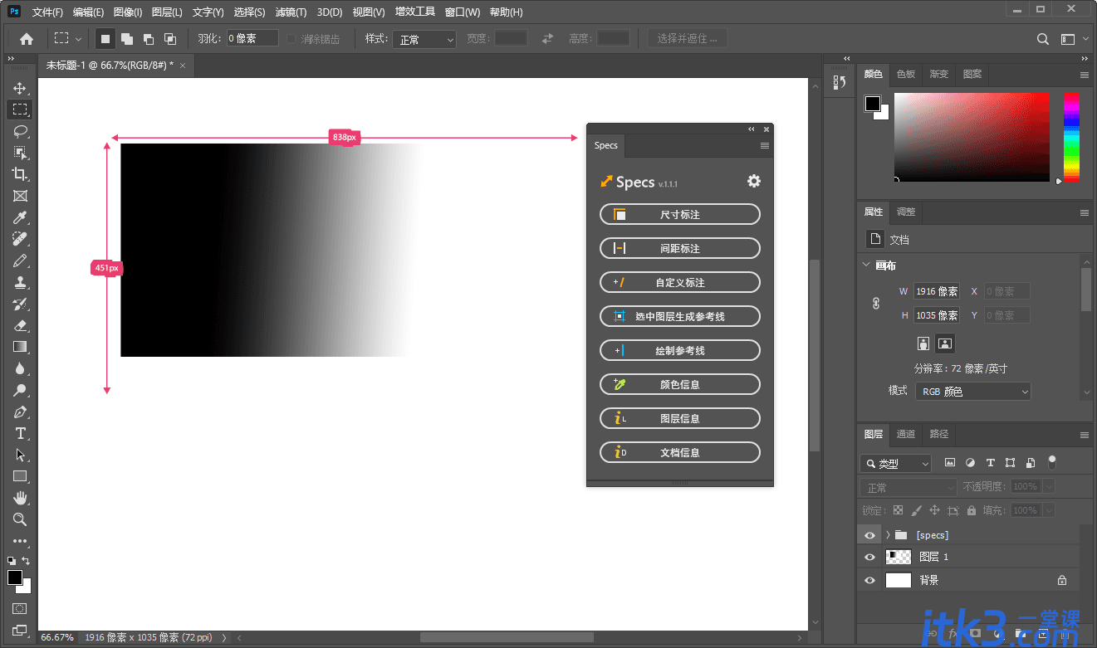Select the Dodge tool
Image resolution: width=1097 pixels, height=648 pixels.
pos(20,390)
